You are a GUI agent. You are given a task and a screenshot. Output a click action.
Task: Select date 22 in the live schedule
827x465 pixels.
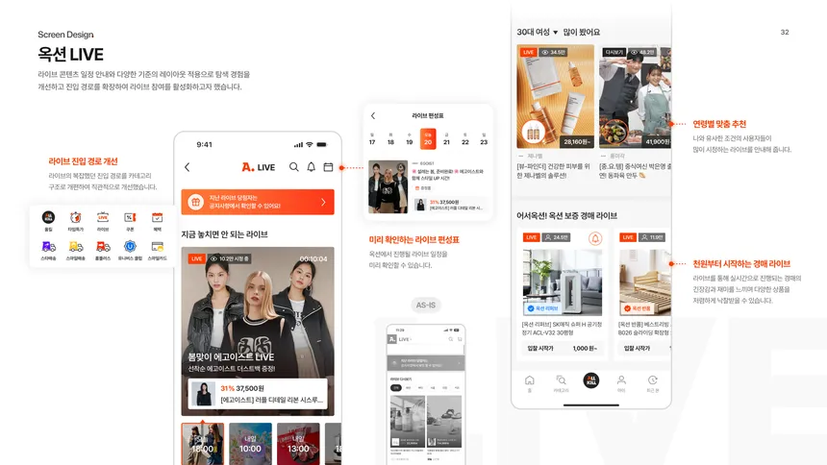(465, 139)
